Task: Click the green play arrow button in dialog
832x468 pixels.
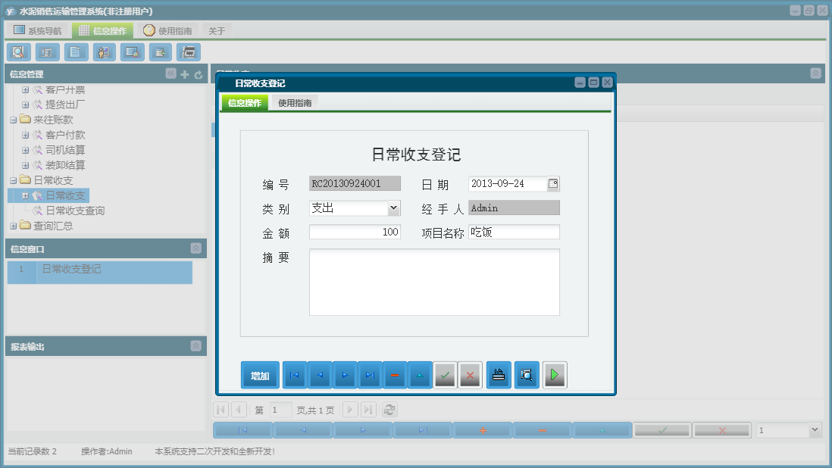Action: [x=555, y=376]
